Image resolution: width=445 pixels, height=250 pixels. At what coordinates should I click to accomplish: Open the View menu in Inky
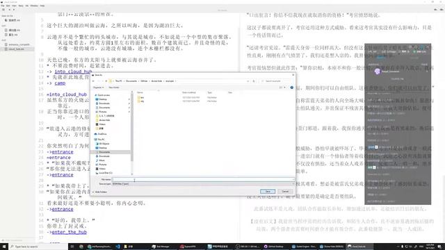[14, 6]
